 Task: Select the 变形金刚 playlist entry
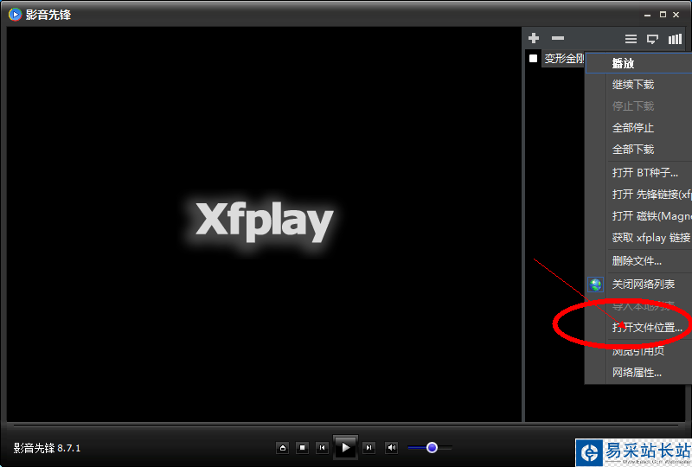(564, 58)
